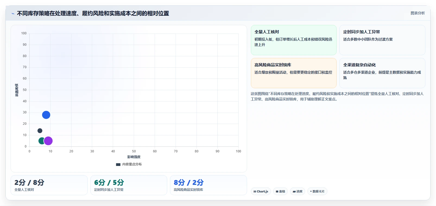Click the x-axis tick label 50

134,151
